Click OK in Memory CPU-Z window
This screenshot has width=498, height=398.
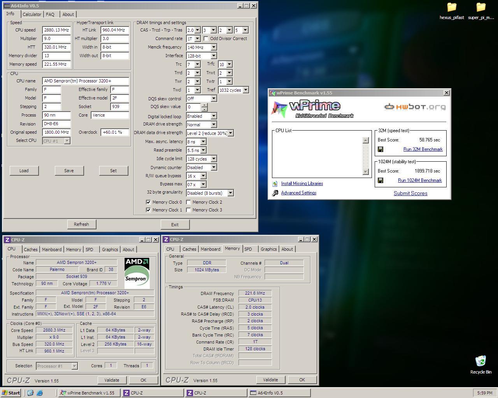[302, 380]
